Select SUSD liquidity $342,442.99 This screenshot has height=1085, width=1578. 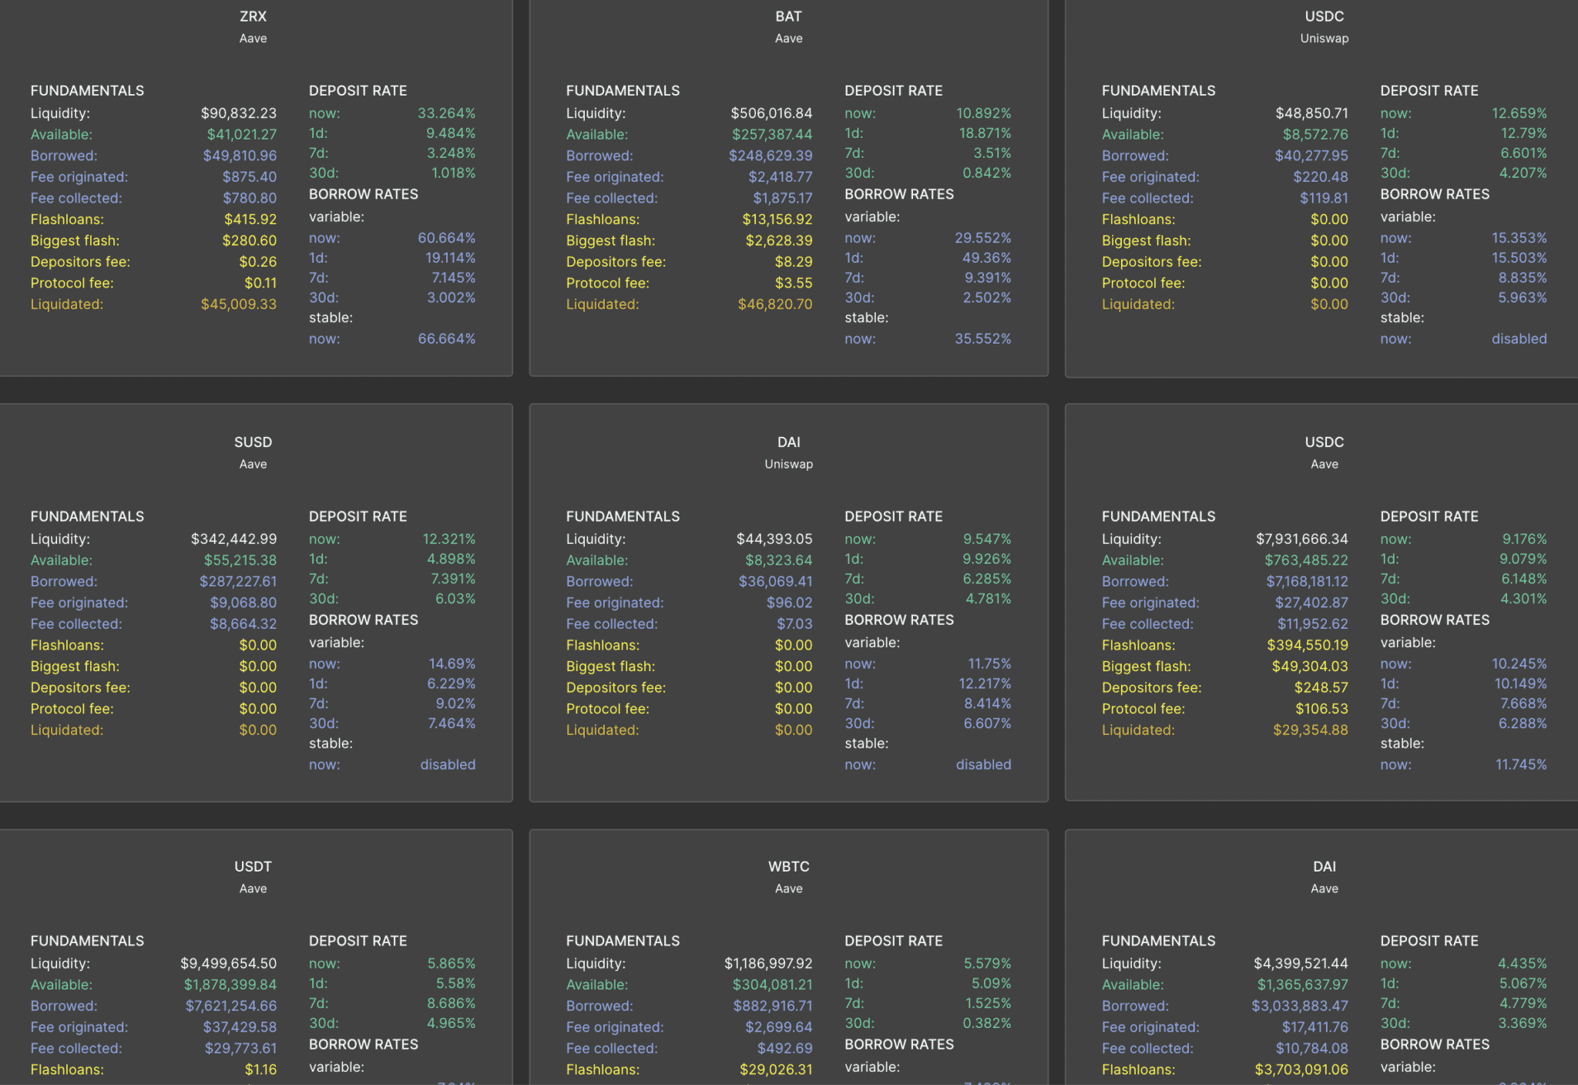[x=234, y=539]
